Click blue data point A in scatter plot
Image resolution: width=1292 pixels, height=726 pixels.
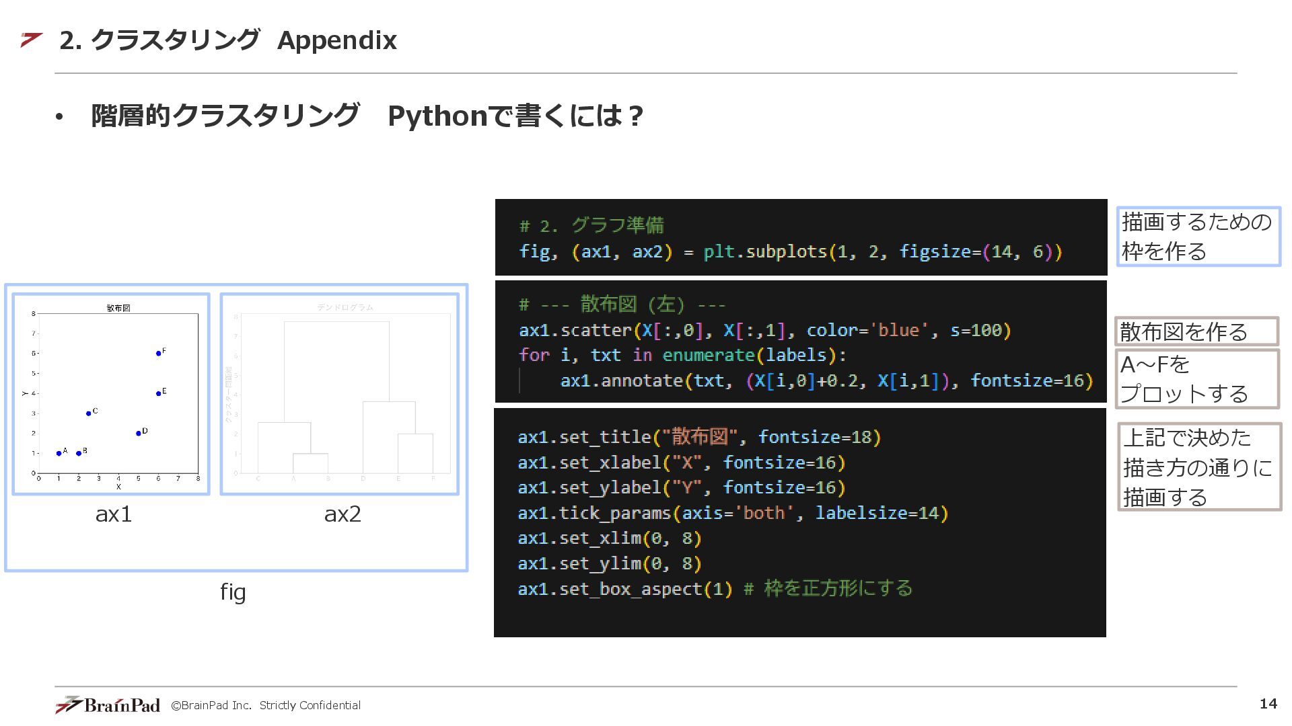59,453
